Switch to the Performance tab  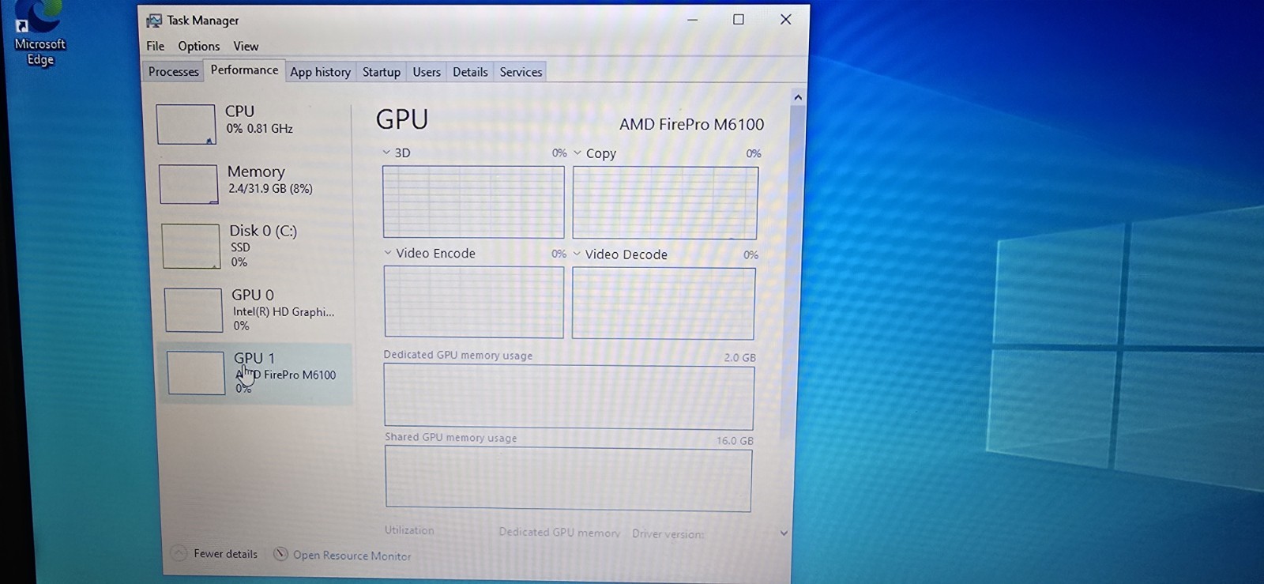pos(244,70)
